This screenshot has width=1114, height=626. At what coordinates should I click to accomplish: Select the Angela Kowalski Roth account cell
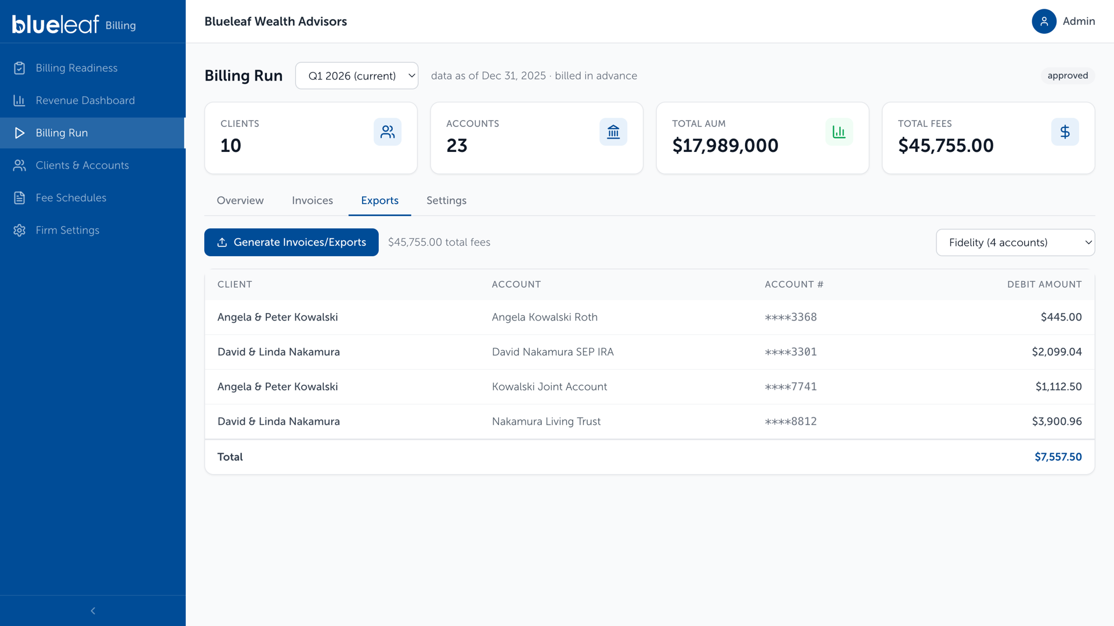tap(544, 317)
